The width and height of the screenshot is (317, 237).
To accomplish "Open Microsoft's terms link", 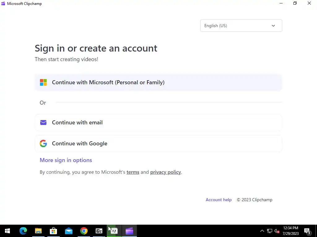I will tap(133, 172).
